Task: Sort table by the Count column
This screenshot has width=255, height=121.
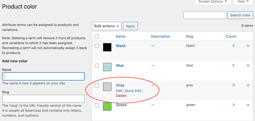Action: tap(231, 37)
